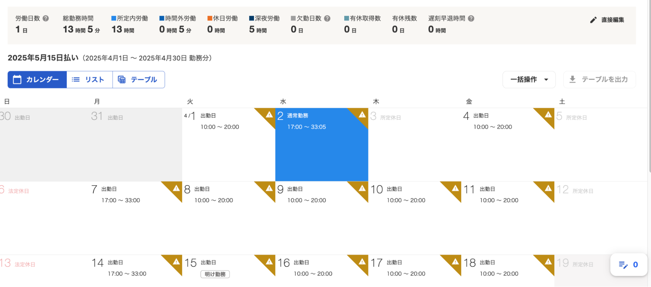Click the 直接編集 button
Viewport: 651px width, 287px height.
coord(607,20)
